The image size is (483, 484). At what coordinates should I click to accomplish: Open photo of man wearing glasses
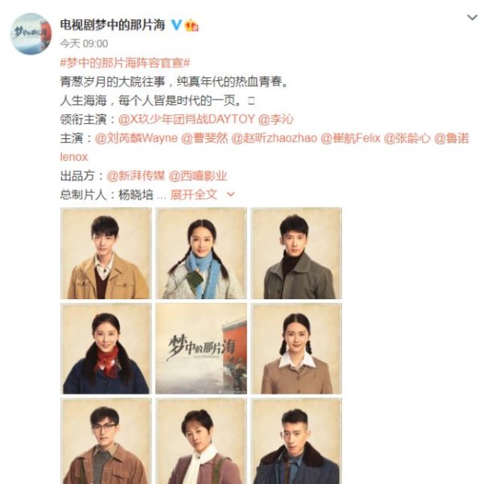[x=106, y=441]
